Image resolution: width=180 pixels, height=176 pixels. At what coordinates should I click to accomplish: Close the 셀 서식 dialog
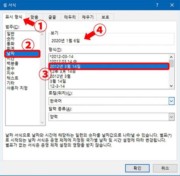172,5
